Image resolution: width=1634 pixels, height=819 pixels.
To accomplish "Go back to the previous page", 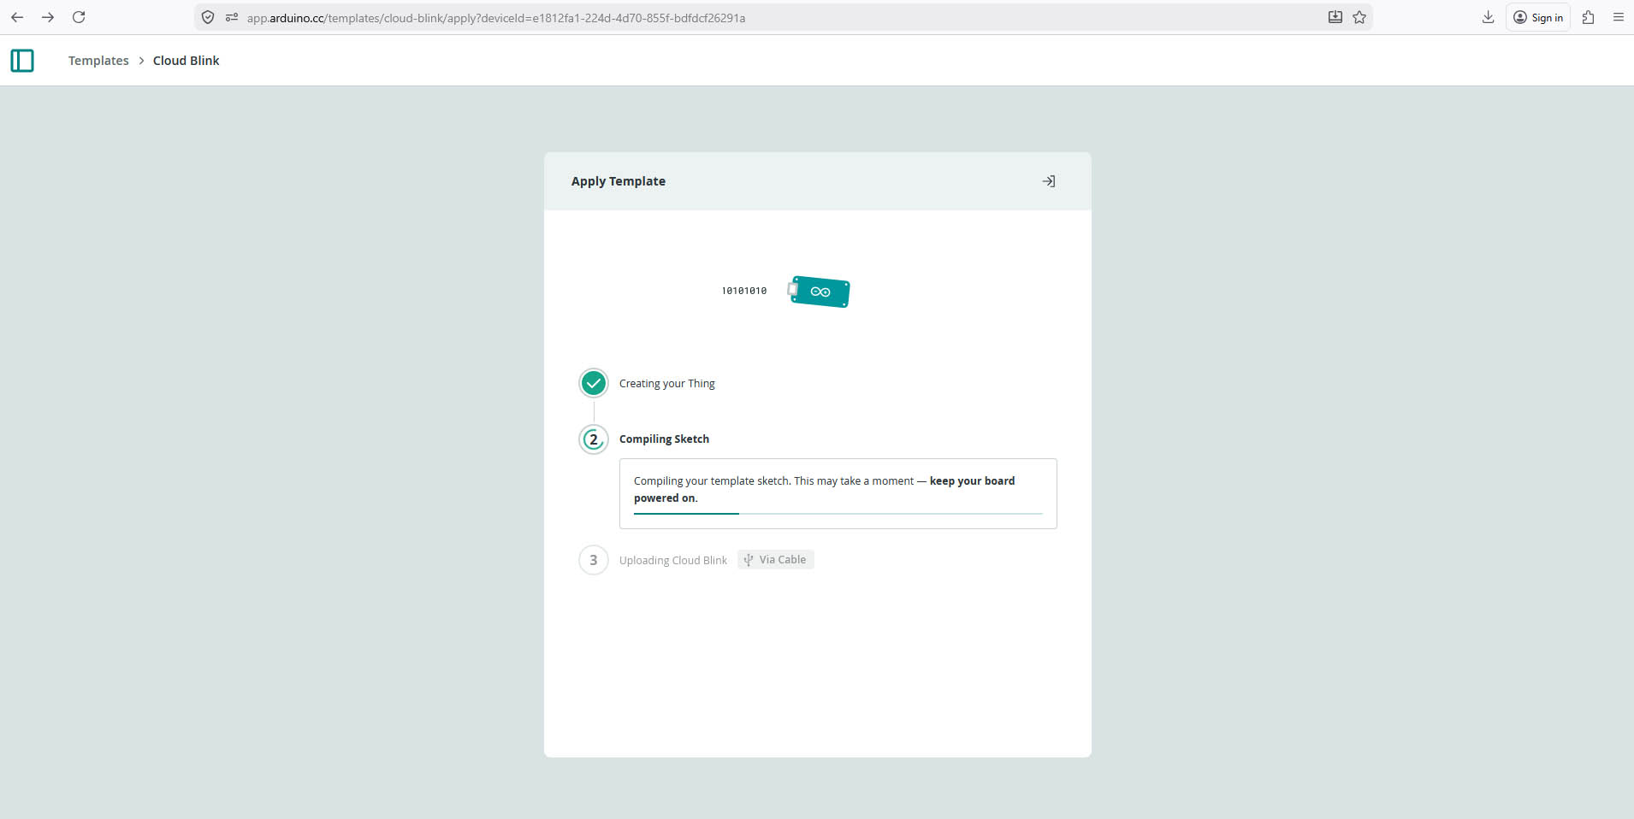I will click(17, 17).
